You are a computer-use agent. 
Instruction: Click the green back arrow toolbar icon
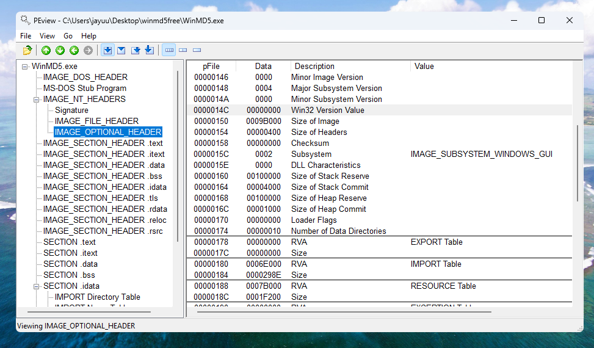(74, 50)
